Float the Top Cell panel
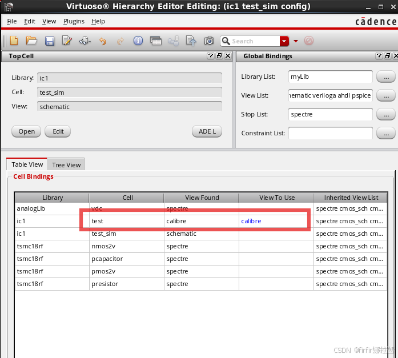The height and width of the screenshot is (358, 398). pyautogui.click(x=219, y=56)
